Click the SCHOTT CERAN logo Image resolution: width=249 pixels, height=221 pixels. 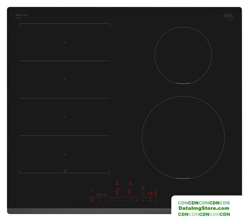pyautogui.click(x=228, y=16)
